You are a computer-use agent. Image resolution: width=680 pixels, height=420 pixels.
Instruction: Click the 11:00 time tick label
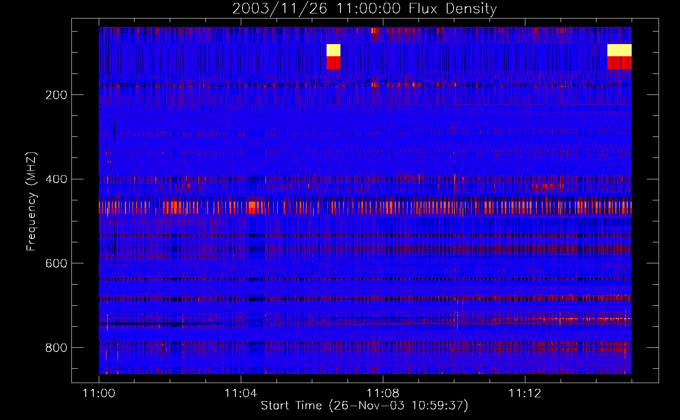tap(99, 394)
